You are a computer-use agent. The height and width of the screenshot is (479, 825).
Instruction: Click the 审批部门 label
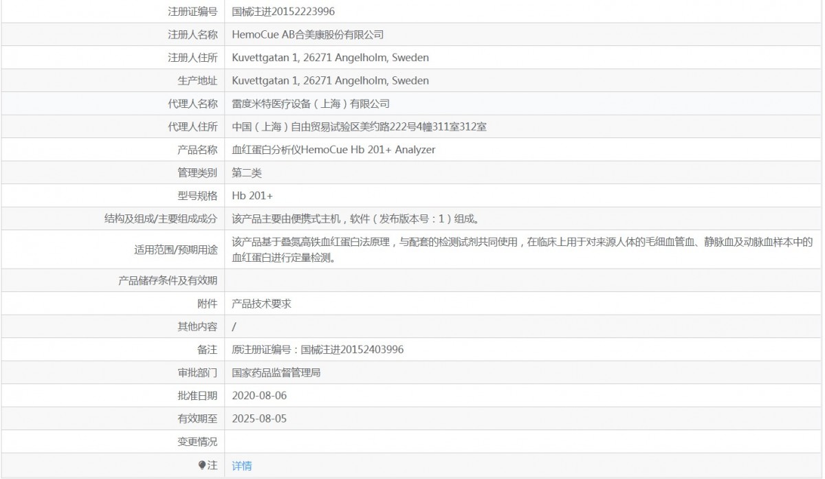coord(197,372)
